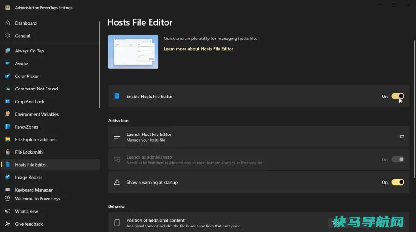
Task: Click 'Quick and simple utility for managing hosts file.'
Action: [x=210, y=39]
